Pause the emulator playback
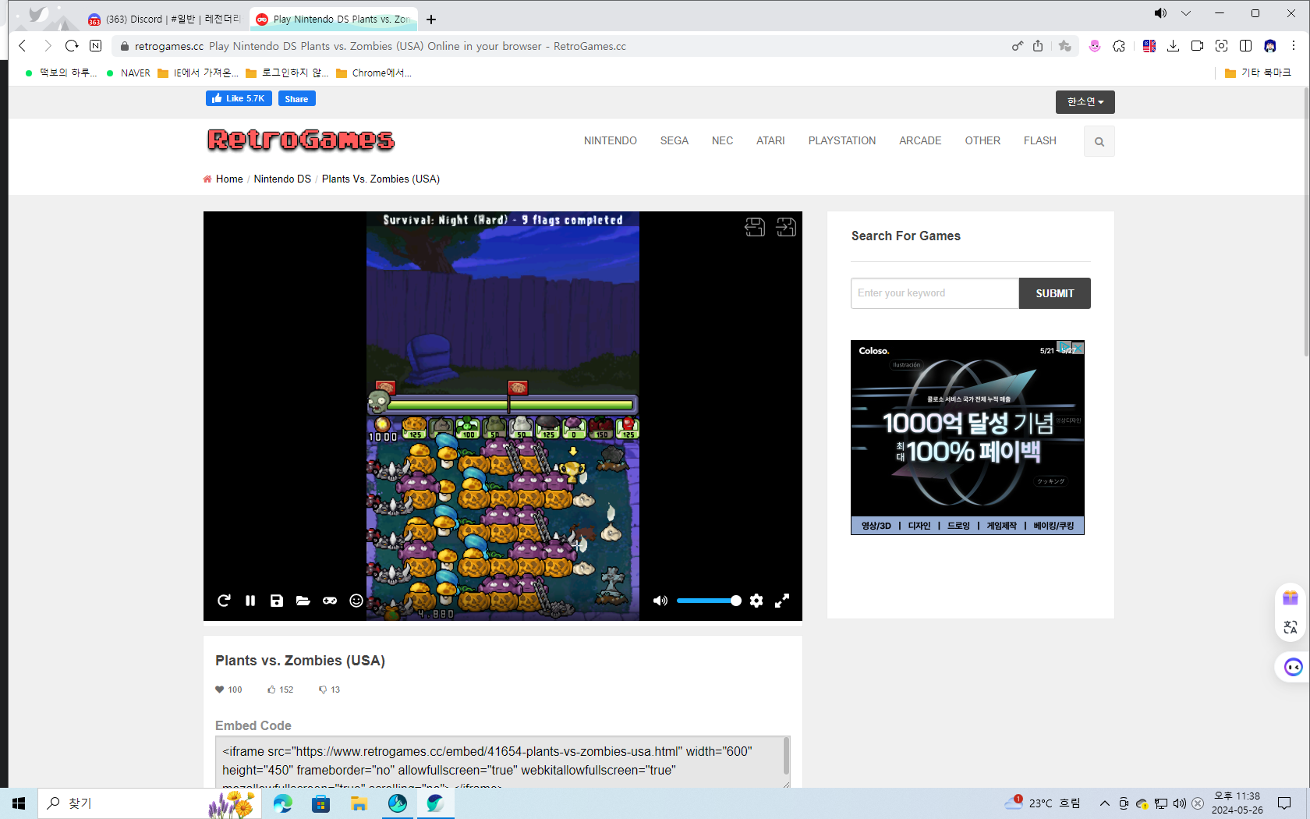Viewport: 1310px width, 819px height. click(250, 601)
